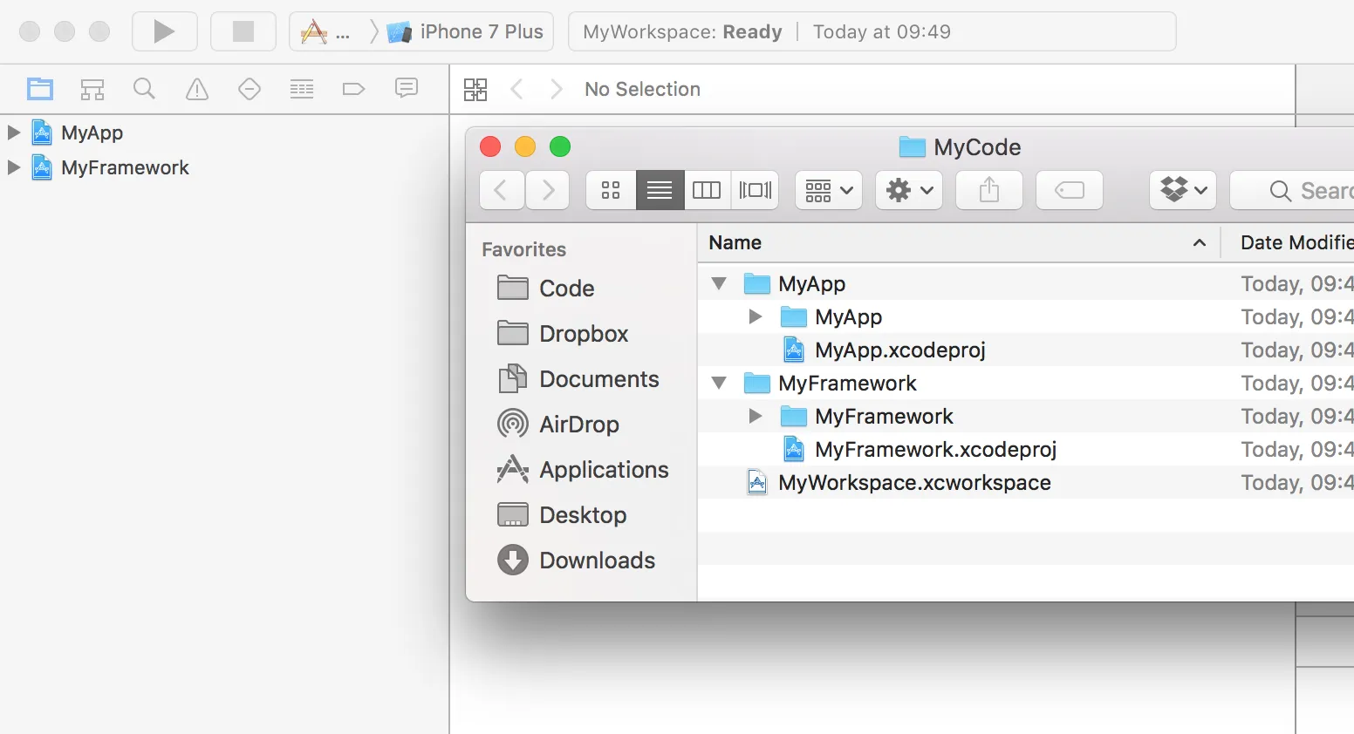This screenshot has width=1354, height=734.
Task: Open the Dropbox toolbar menu in Finder
Action: [x=1183, y=190]
